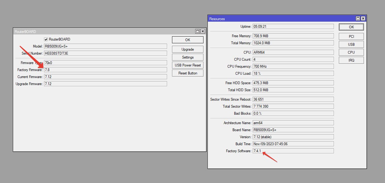Close the Resources window

click(363, 19)
